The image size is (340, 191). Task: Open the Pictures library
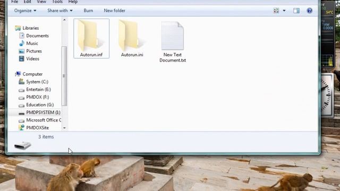34,51
